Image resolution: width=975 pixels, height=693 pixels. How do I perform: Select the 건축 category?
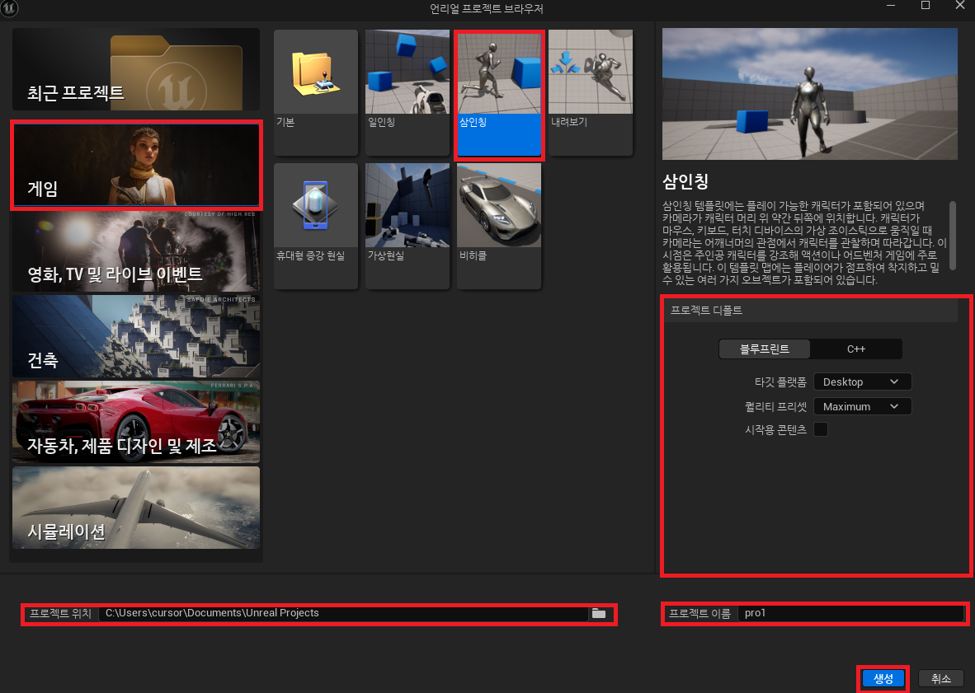coord(136,336)
